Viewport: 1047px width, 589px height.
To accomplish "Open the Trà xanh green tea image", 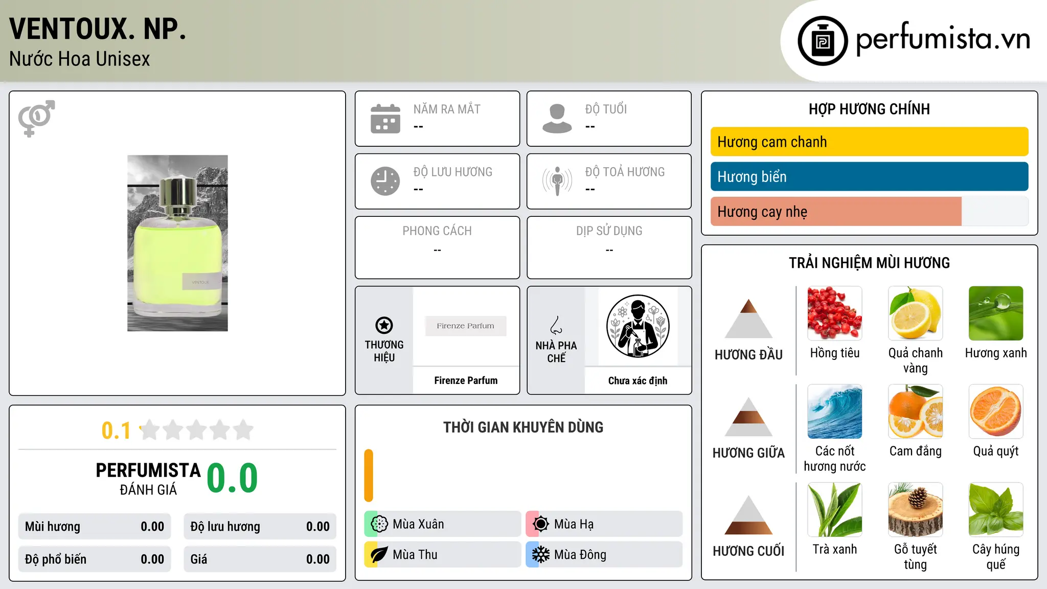I will [x=835, y=509].
